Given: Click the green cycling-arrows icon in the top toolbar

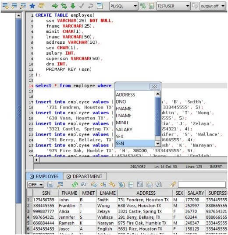Looking at the screenshot, I should point(64,6).
